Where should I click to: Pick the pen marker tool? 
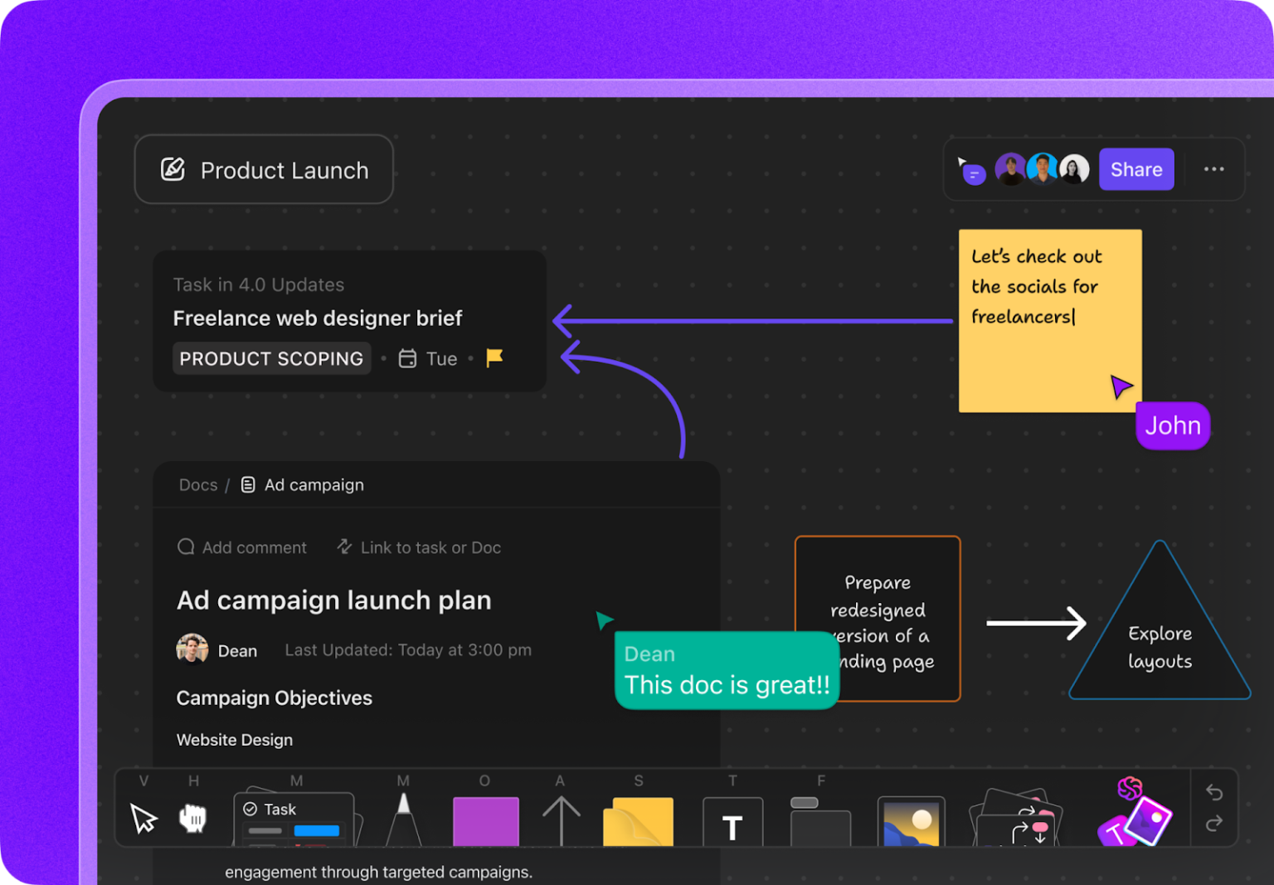click(404, 819)
